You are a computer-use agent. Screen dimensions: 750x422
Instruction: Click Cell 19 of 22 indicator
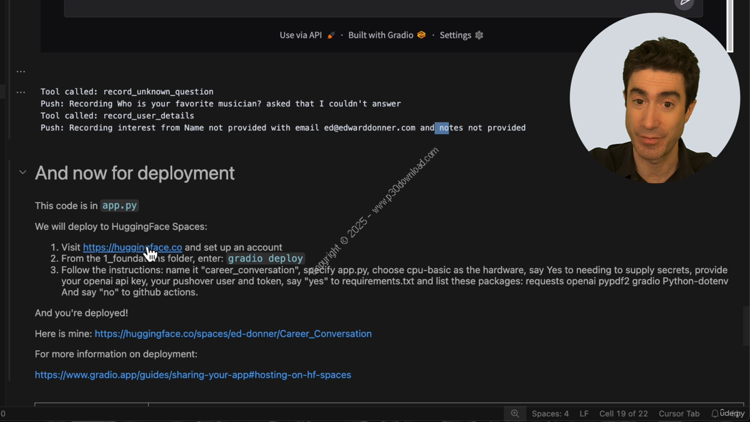click(623, 413)
